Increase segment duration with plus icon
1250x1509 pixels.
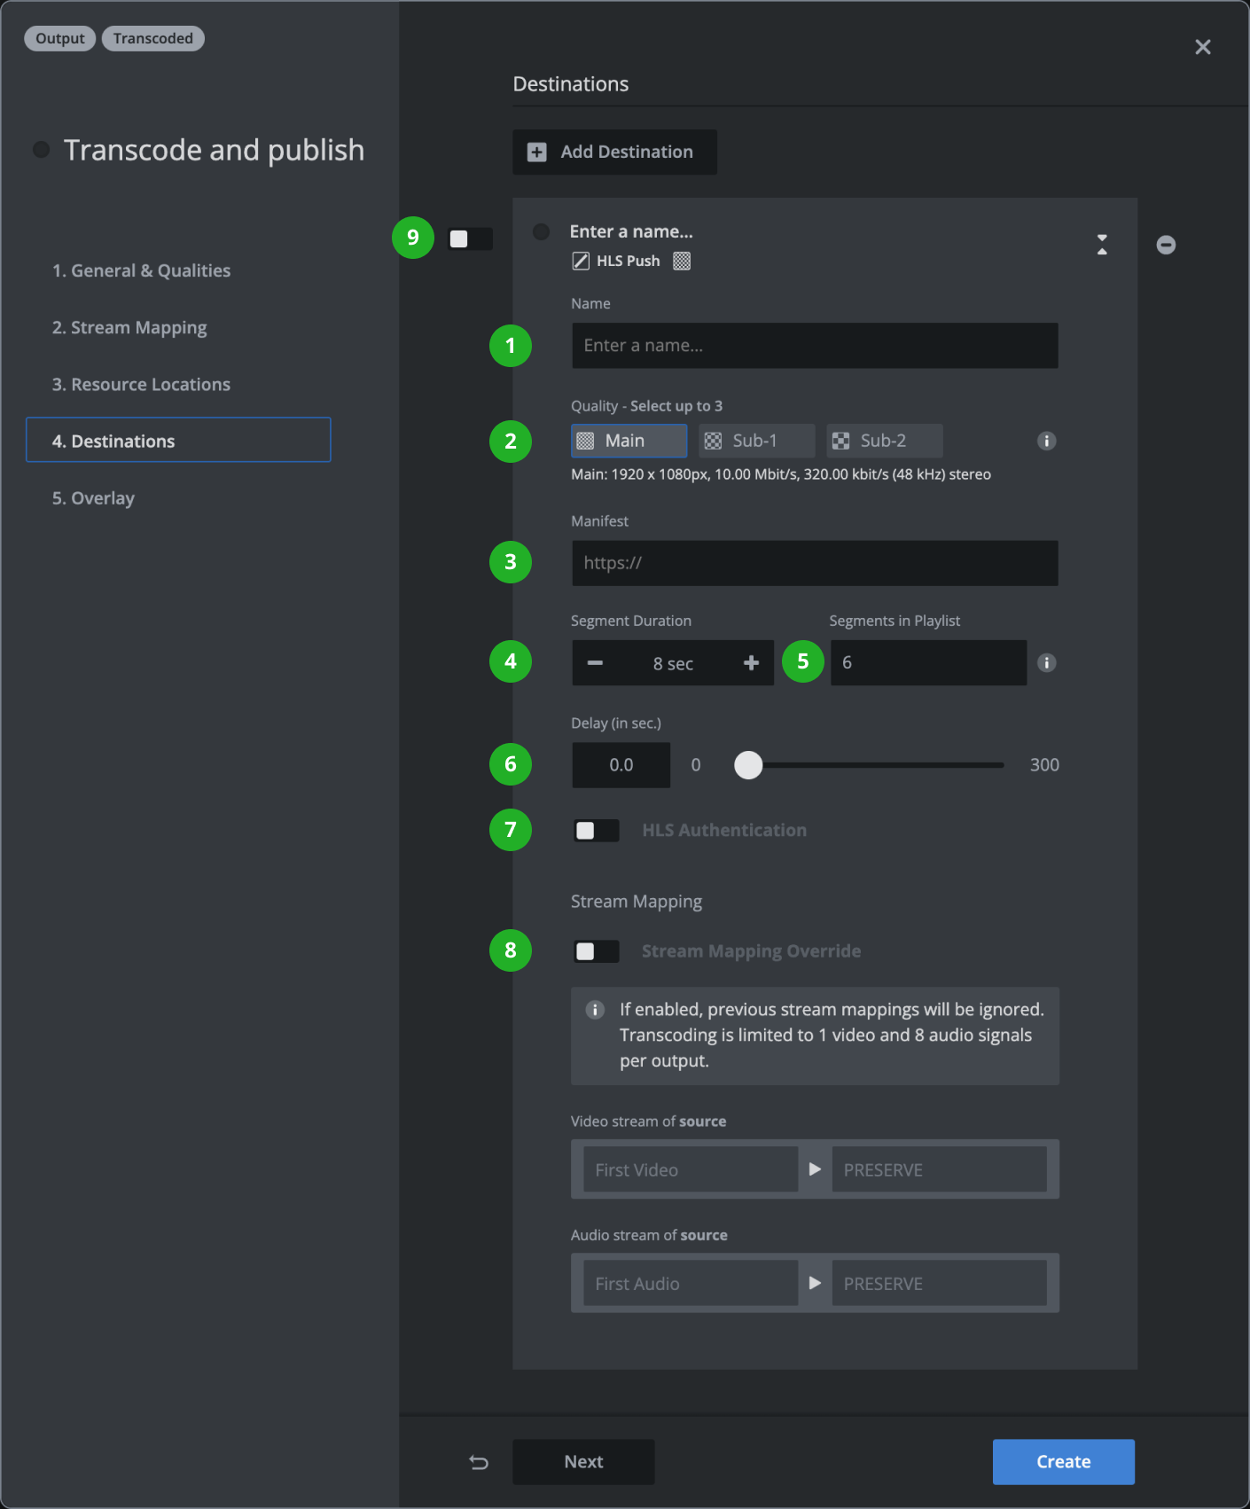751,663
